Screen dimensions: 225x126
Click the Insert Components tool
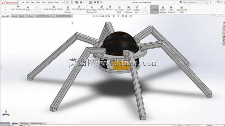click(18, 8)
